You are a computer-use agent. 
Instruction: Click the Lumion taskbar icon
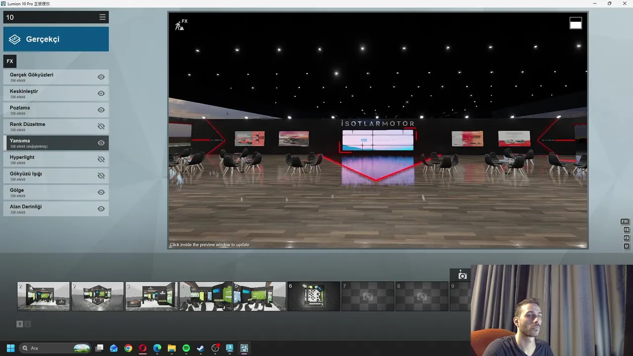[x=244, y=348]
